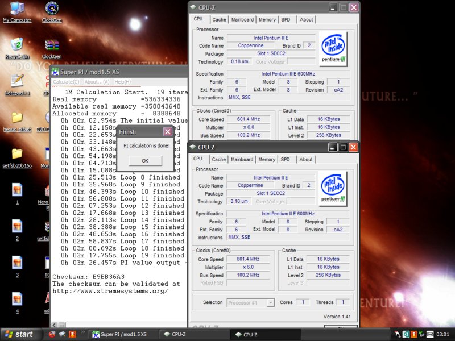Click the 1M Calculation Start line

coord(126,92)
